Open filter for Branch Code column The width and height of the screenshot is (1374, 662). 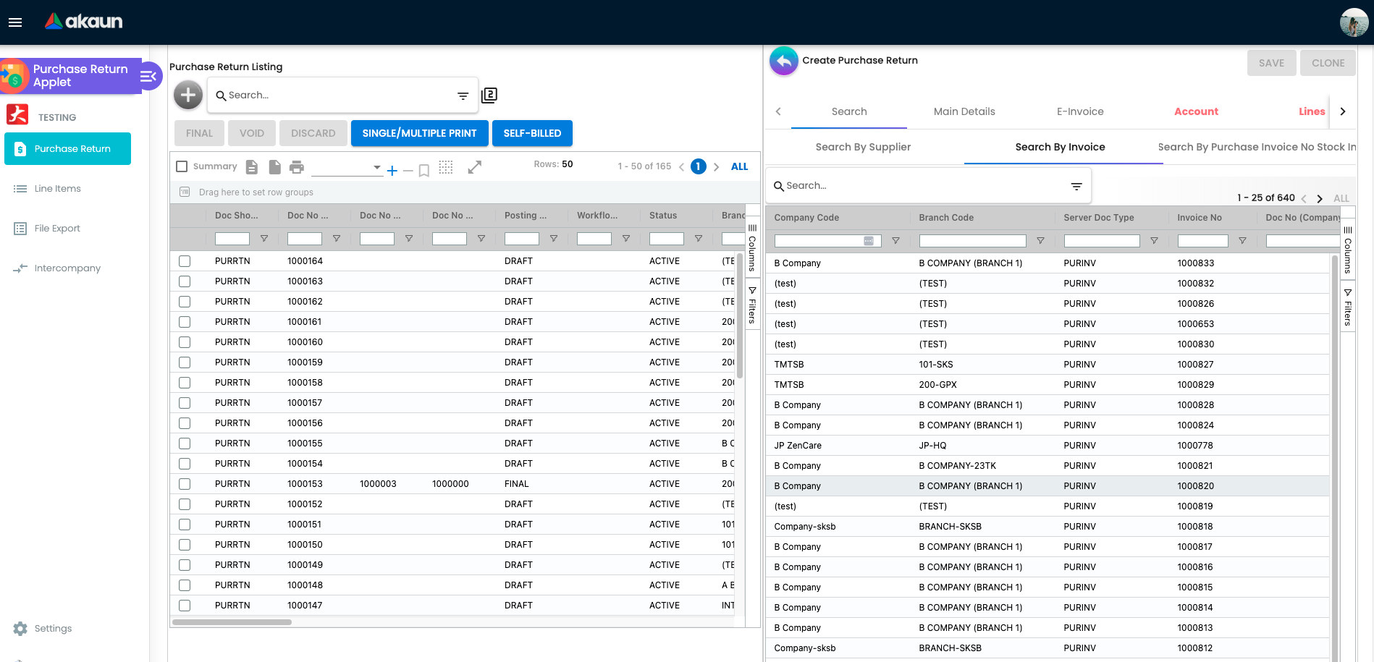(x=1040, y=241)
